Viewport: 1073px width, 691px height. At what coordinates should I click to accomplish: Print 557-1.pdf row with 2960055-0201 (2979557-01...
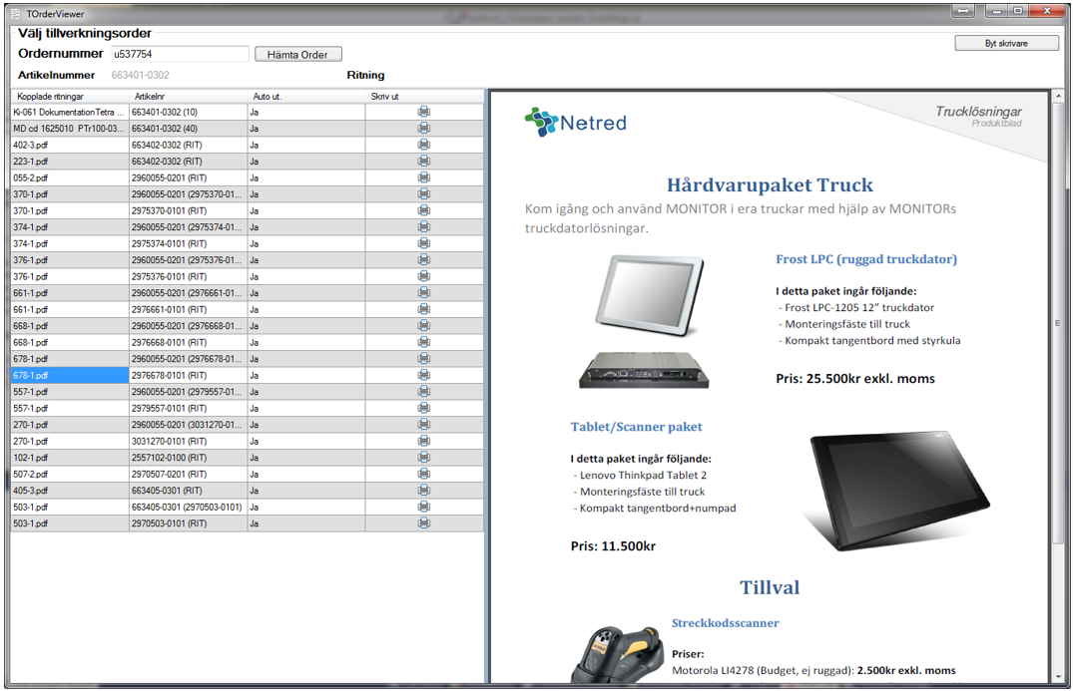point(424,392)
